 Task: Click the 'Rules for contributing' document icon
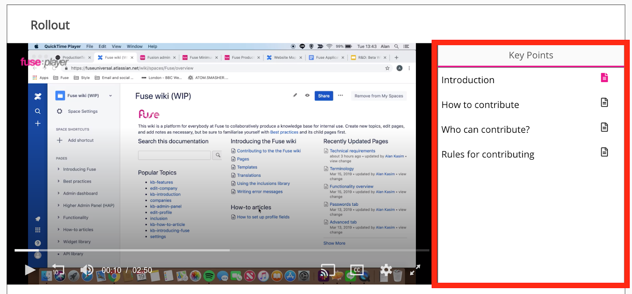[604, 152]
